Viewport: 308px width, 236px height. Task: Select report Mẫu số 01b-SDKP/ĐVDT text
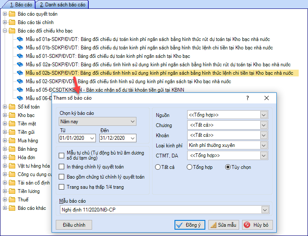pos(149,48)
